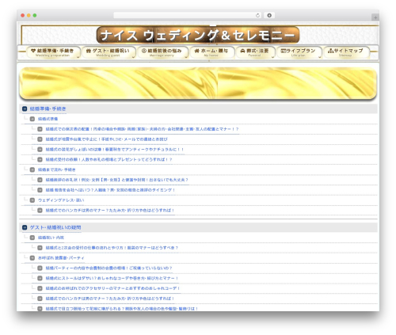The height and width of the screenshot is (335, 396).
Task: Click the gray arrow icon beside お呼ばれ 披露宴・パーティ
Action: [x=32, y=258]
